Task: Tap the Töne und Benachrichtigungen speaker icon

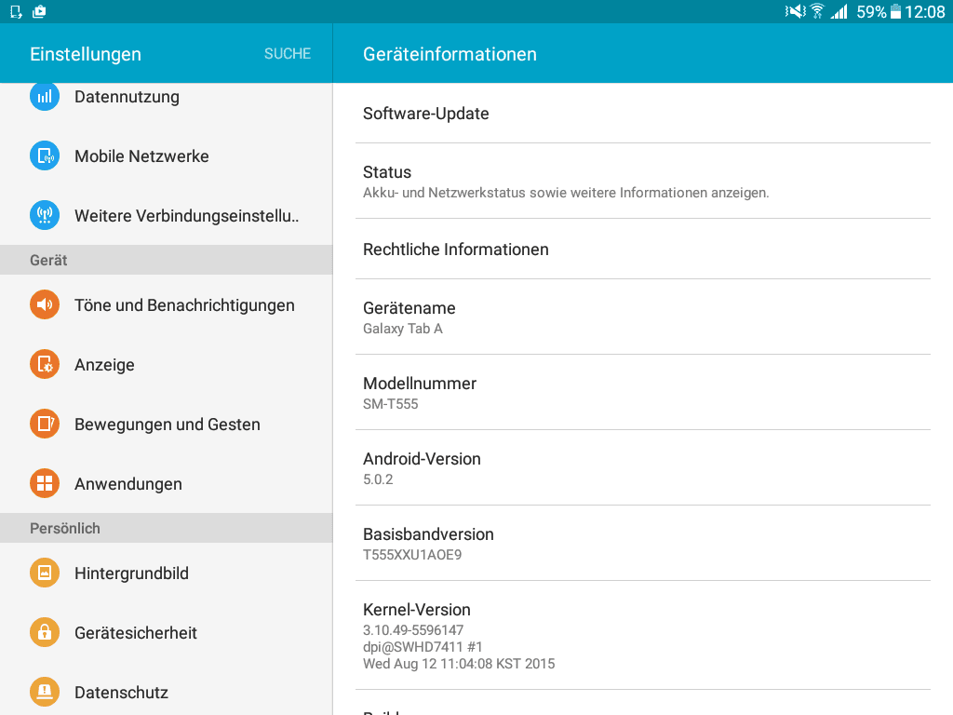Action: pos(45,304)
